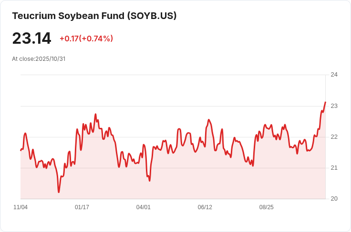Click the At close 2025/10/31 text

[x=39, y=59]
